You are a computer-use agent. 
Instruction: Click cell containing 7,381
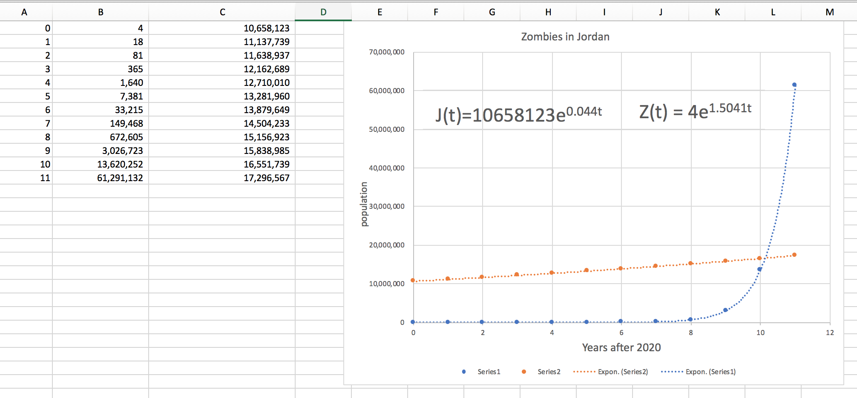101,96
